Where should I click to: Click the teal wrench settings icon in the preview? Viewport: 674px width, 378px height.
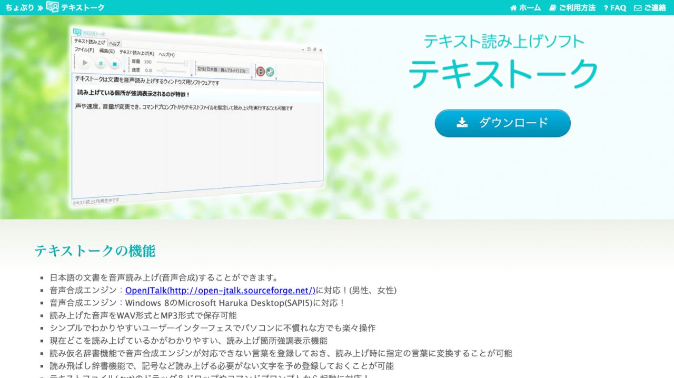[x=270, y=72]
